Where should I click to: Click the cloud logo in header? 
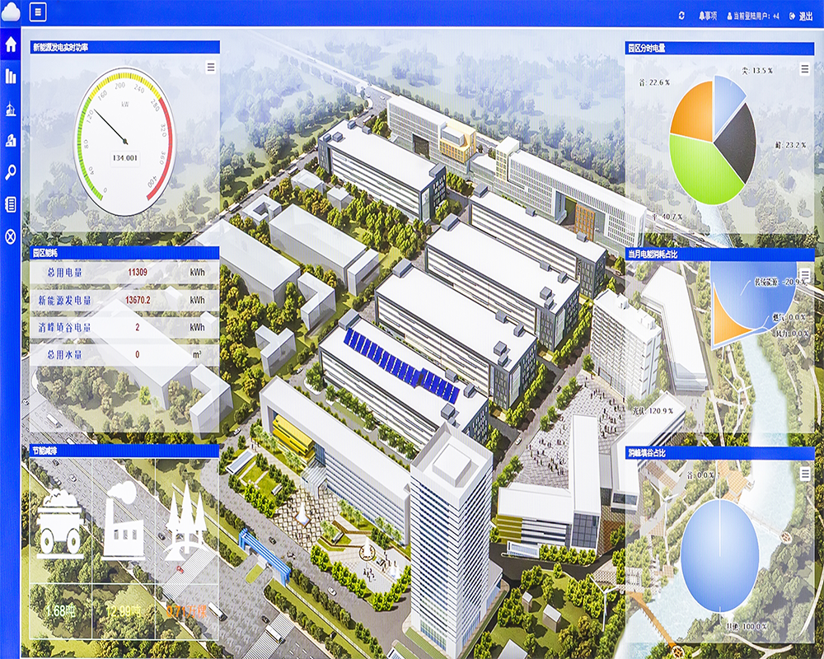[x=11, y=12]
